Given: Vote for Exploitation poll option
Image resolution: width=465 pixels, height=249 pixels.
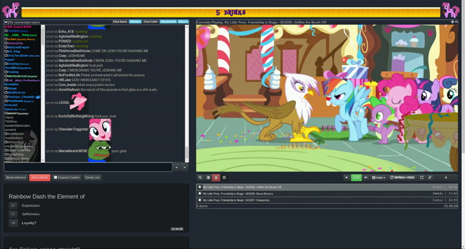Looking at the screenshot, I should coord(14,206).
